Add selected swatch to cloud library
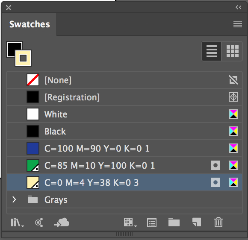The height and width of the screenshot is (240, 248). click(x=62, y=222)
